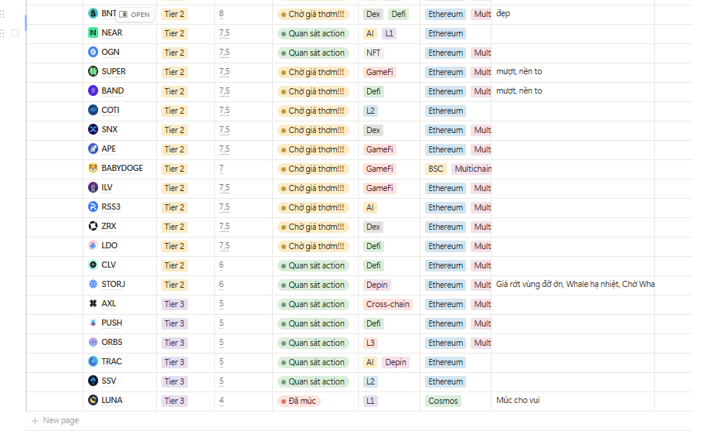Open the COTI page title link
Screen dimensions: 701x434
point(111,111)
